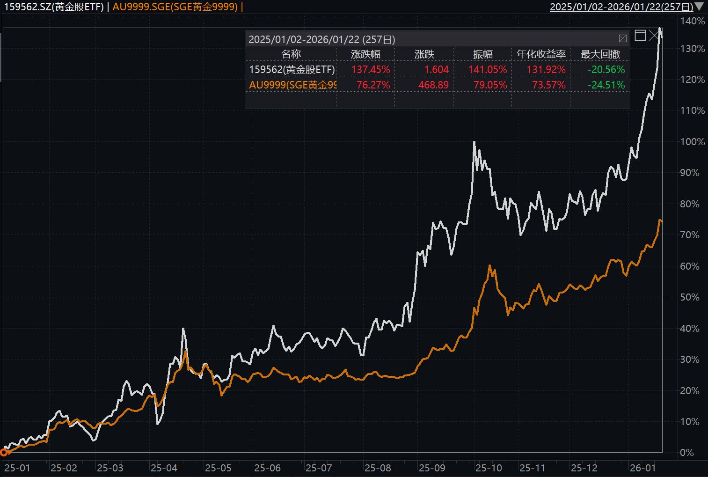Select the 159562.SZ(黄金股ETF) title label
The height and width of the screenshot is (477, 708).
pos(54,7)
